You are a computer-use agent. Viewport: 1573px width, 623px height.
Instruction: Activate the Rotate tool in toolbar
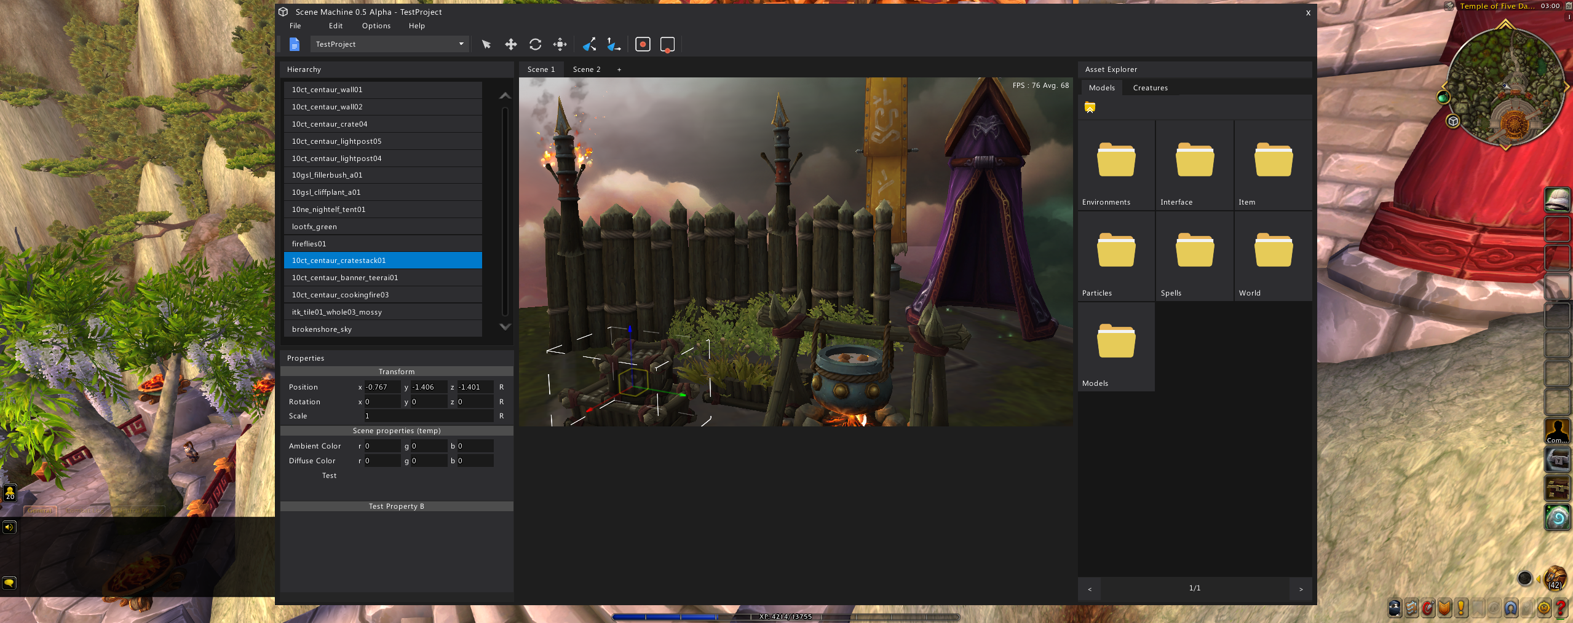535,44
